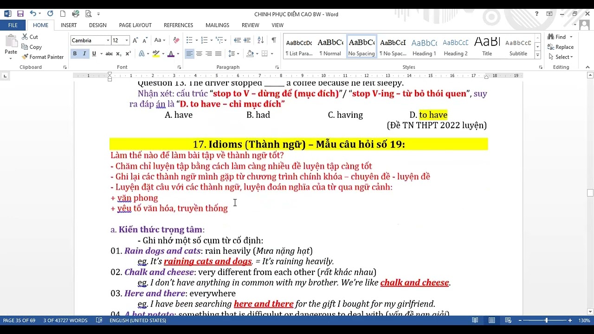The height and width of the screenshot is (334, 594).
Task: Check proofing errors in the status bar
Action: 99,321
